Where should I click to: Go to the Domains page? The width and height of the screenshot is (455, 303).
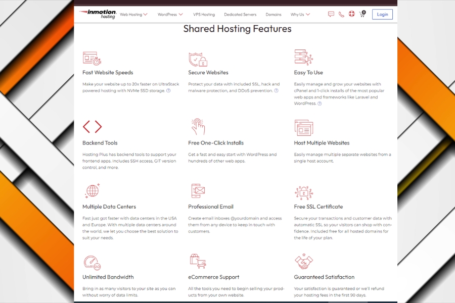(x=274, y=15)
